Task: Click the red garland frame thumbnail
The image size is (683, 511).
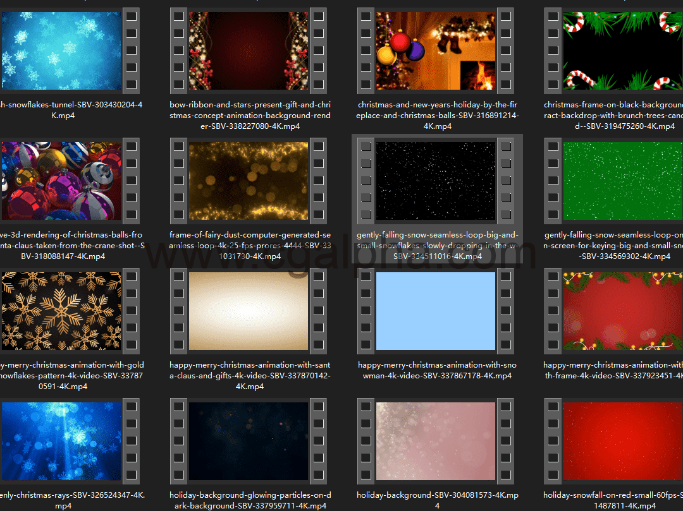Action: [x=623, y=311]
